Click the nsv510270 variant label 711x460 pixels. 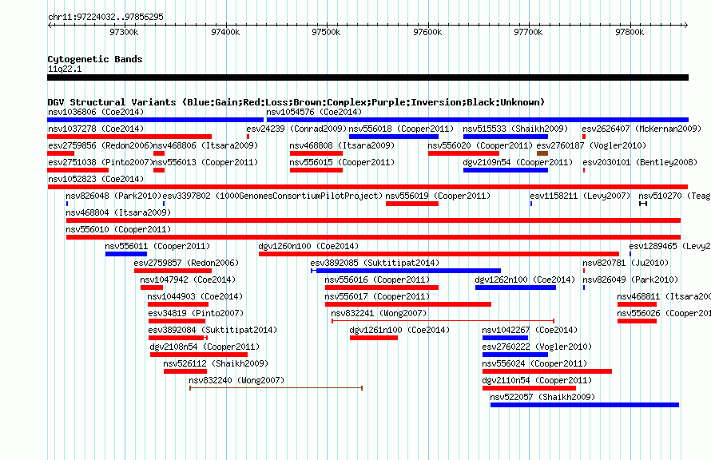pos(674,196)
